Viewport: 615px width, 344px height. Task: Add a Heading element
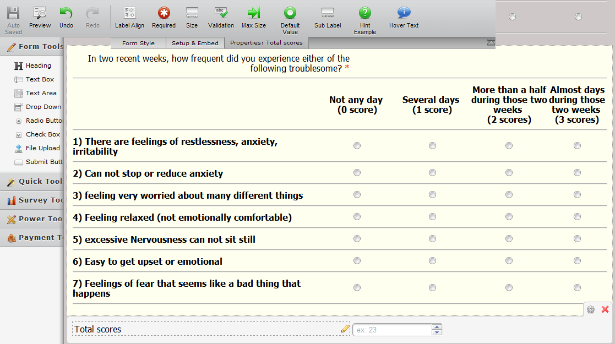32,65
